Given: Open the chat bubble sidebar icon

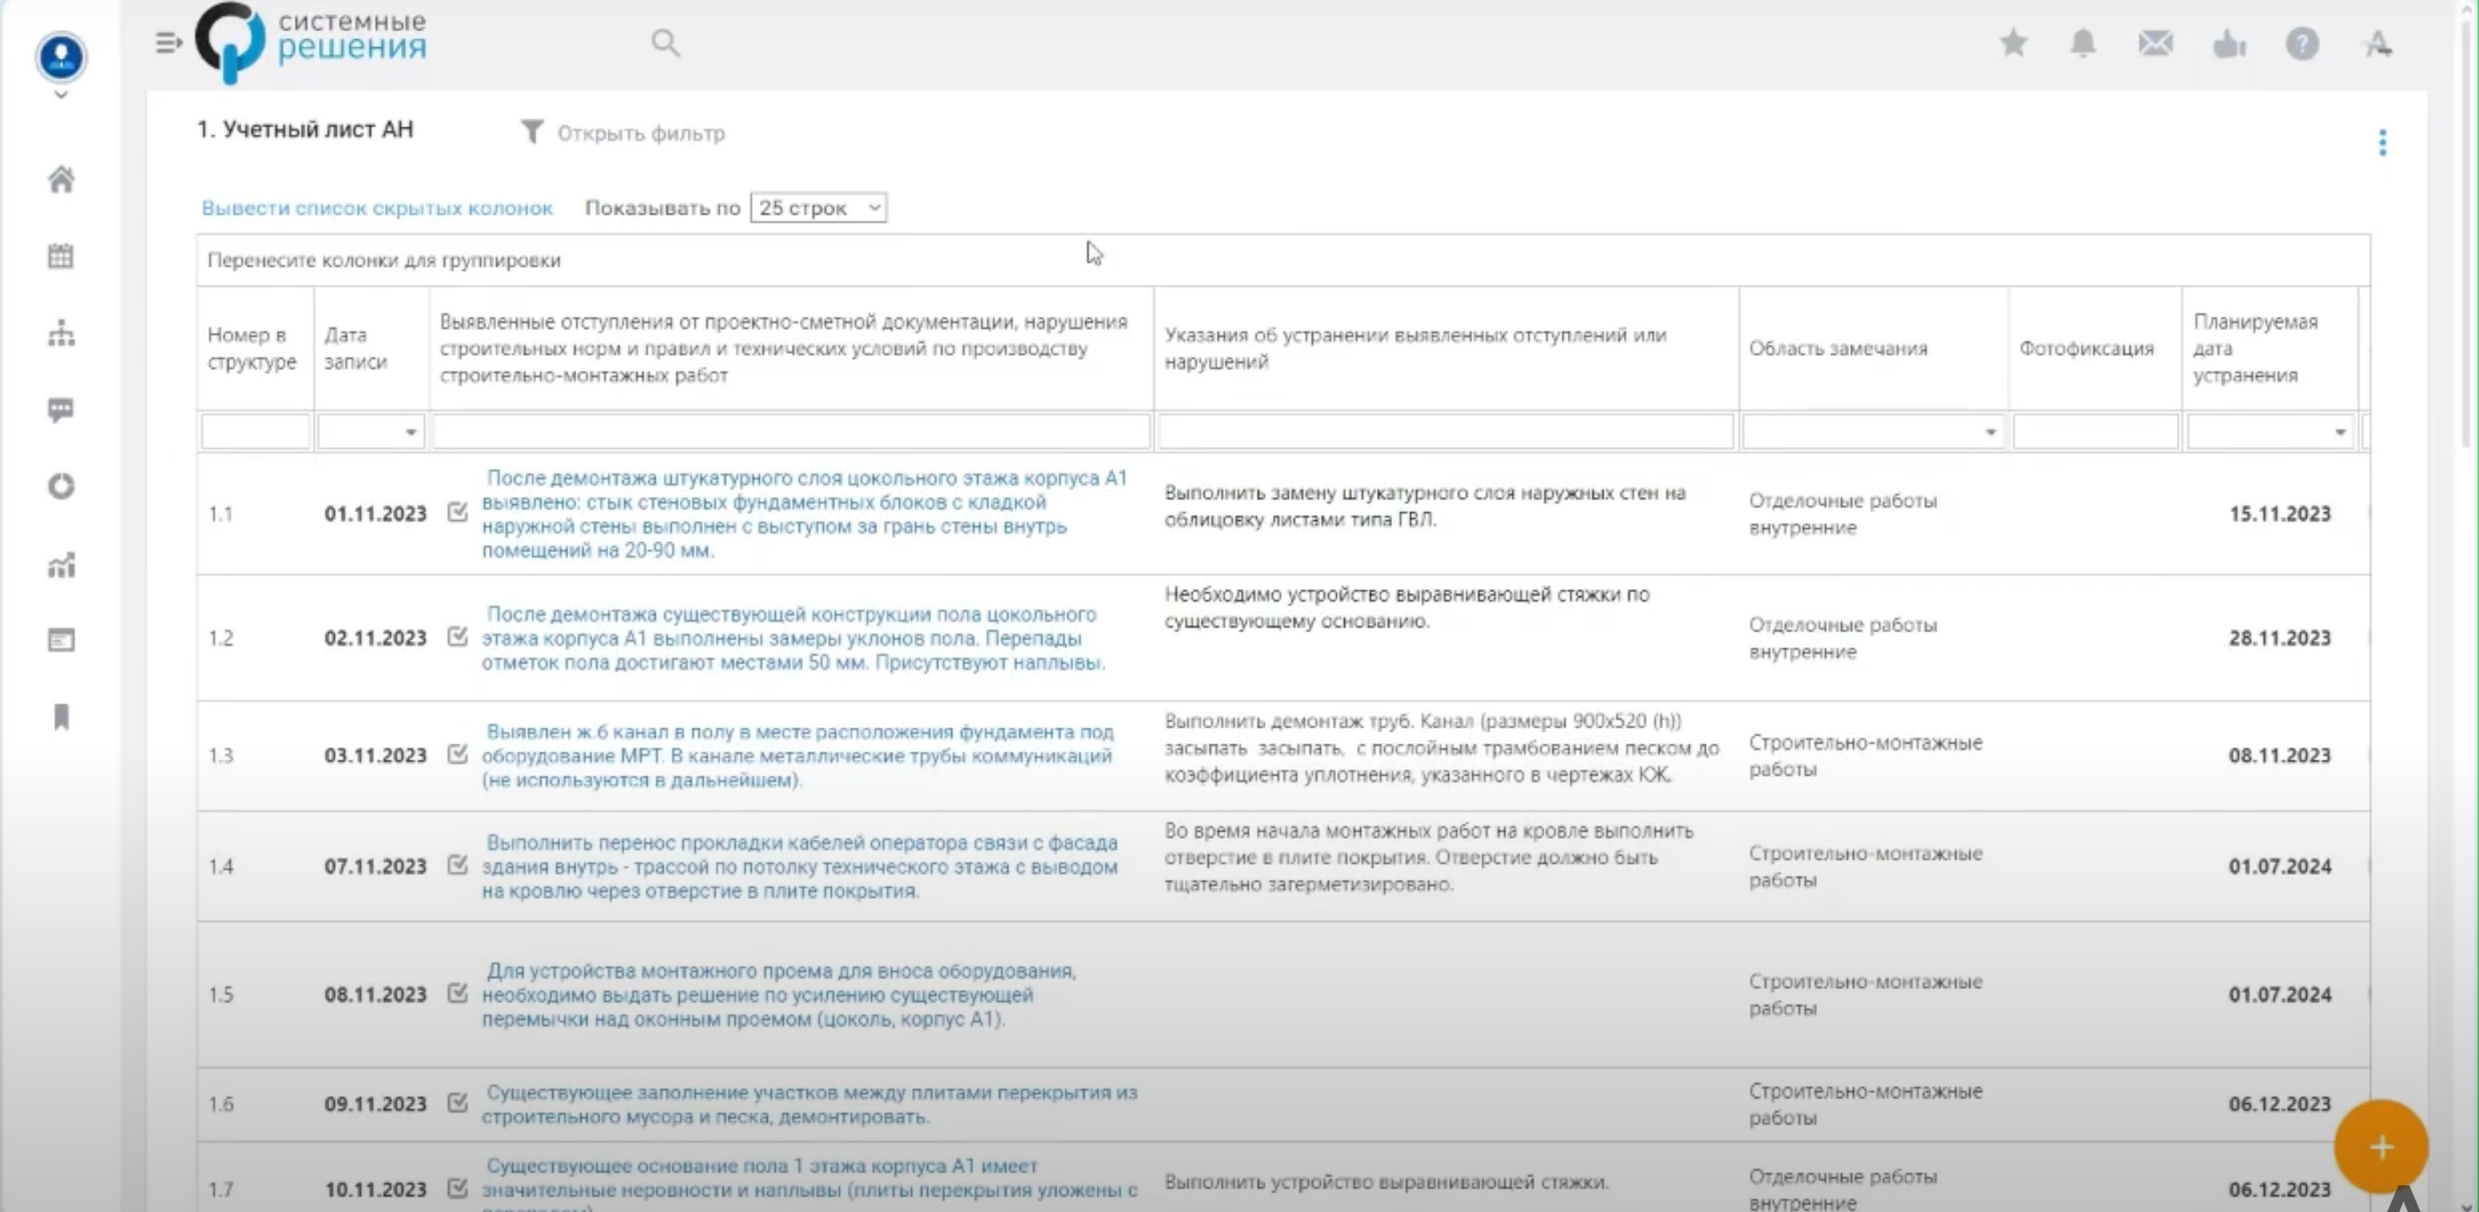Looking at the screenshot, I should 61,410.
